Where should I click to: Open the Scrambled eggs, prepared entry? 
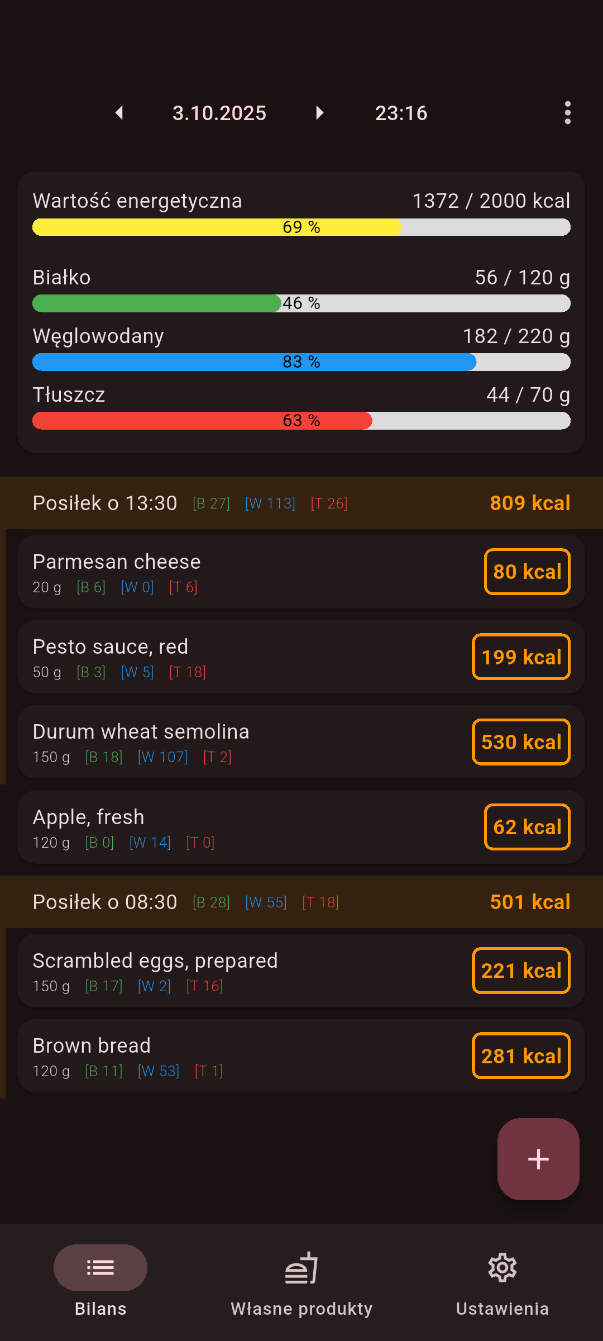(223, 971)
